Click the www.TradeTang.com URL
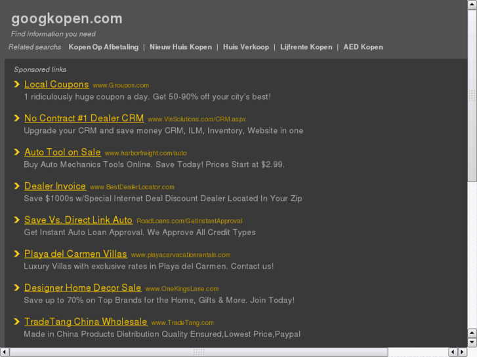The width and height of the screenshot is (477, 357). 182,323
